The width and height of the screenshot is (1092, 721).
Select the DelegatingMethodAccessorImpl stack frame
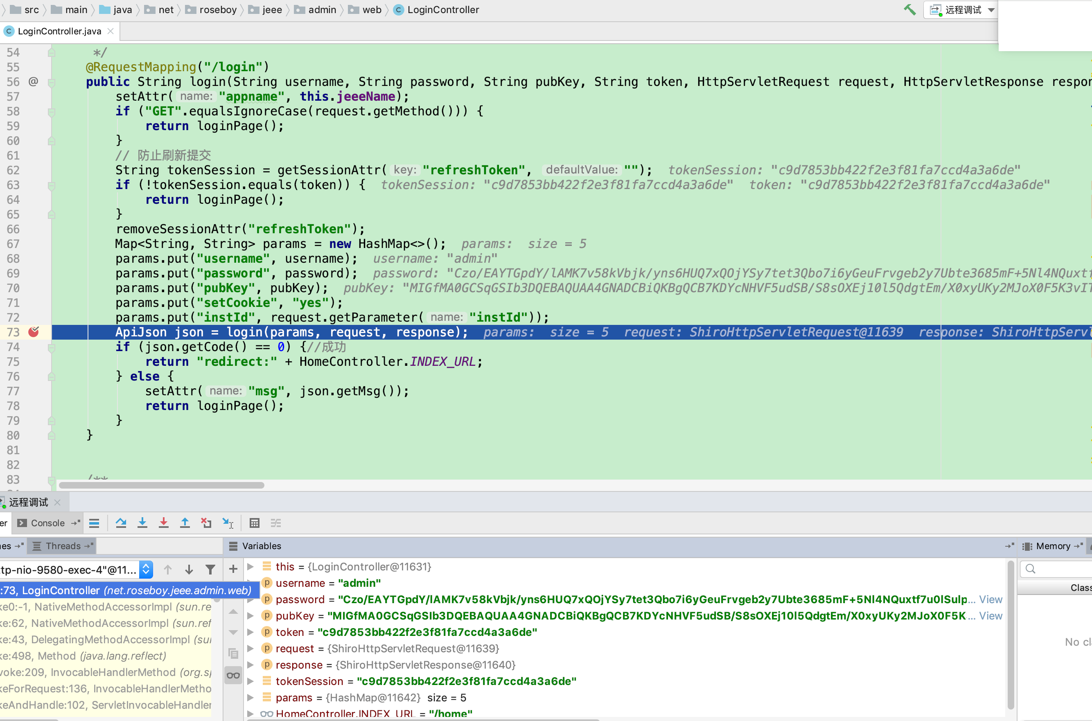coord(106,640)
